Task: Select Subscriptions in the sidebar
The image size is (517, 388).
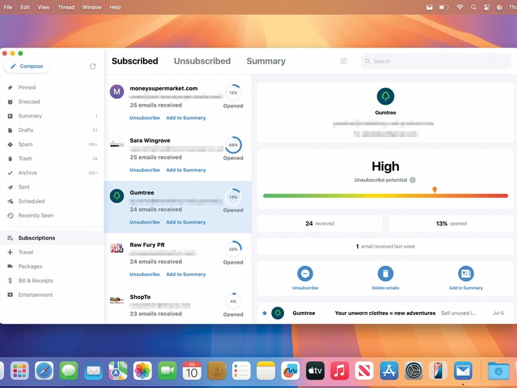Action: pyautogui.click(x=52, y=238)
